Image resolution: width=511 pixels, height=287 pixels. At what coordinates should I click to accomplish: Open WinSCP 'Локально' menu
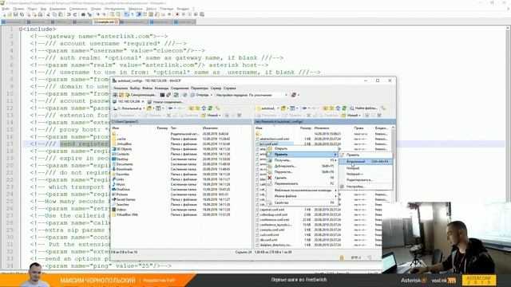121,88
